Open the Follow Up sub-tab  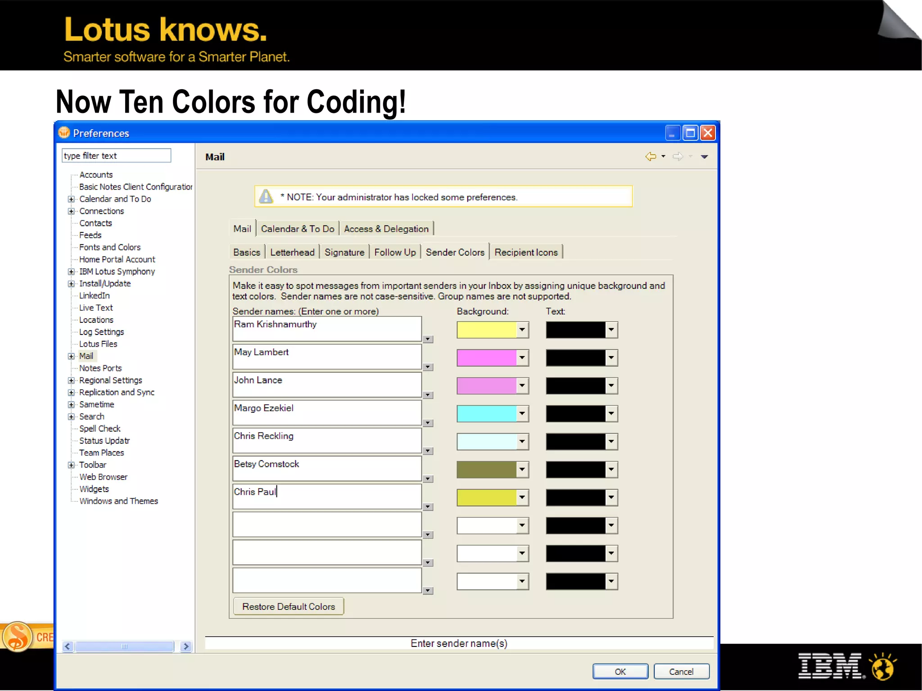point(395,252)
